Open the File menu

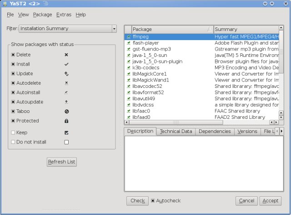click(10, 15)
